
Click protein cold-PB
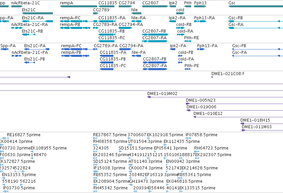(x=186, y=52)
